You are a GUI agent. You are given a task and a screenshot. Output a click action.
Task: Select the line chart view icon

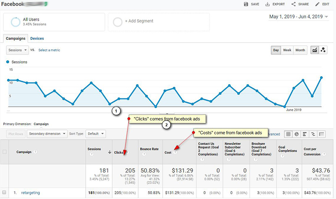pyautogui.click(x=314, y=50)
